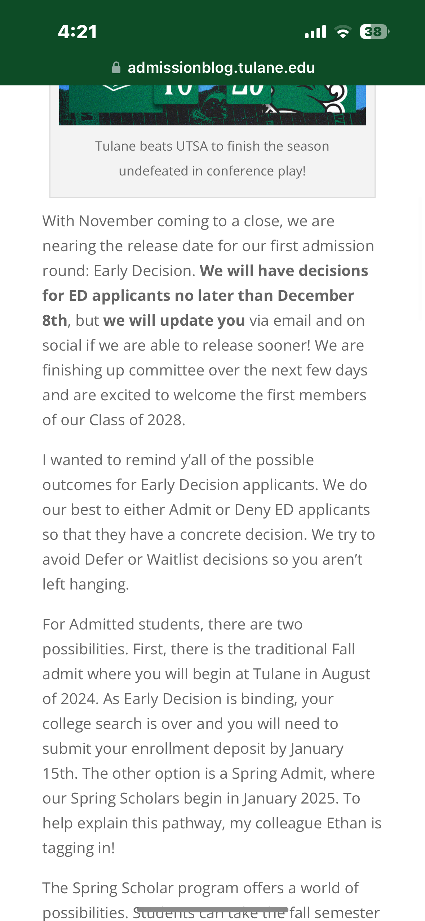Tap the battery level indicator

click(x=374, y=32)
